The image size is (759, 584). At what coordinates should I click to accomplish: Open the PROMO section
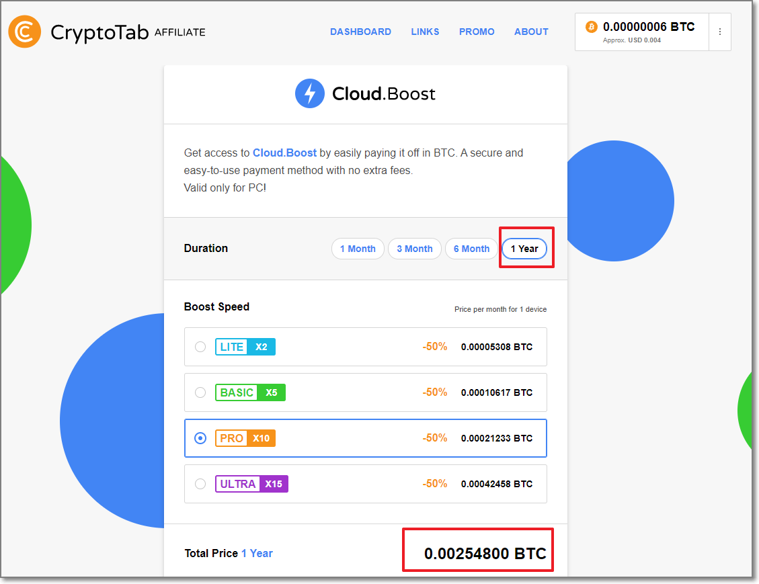(477, 32)
